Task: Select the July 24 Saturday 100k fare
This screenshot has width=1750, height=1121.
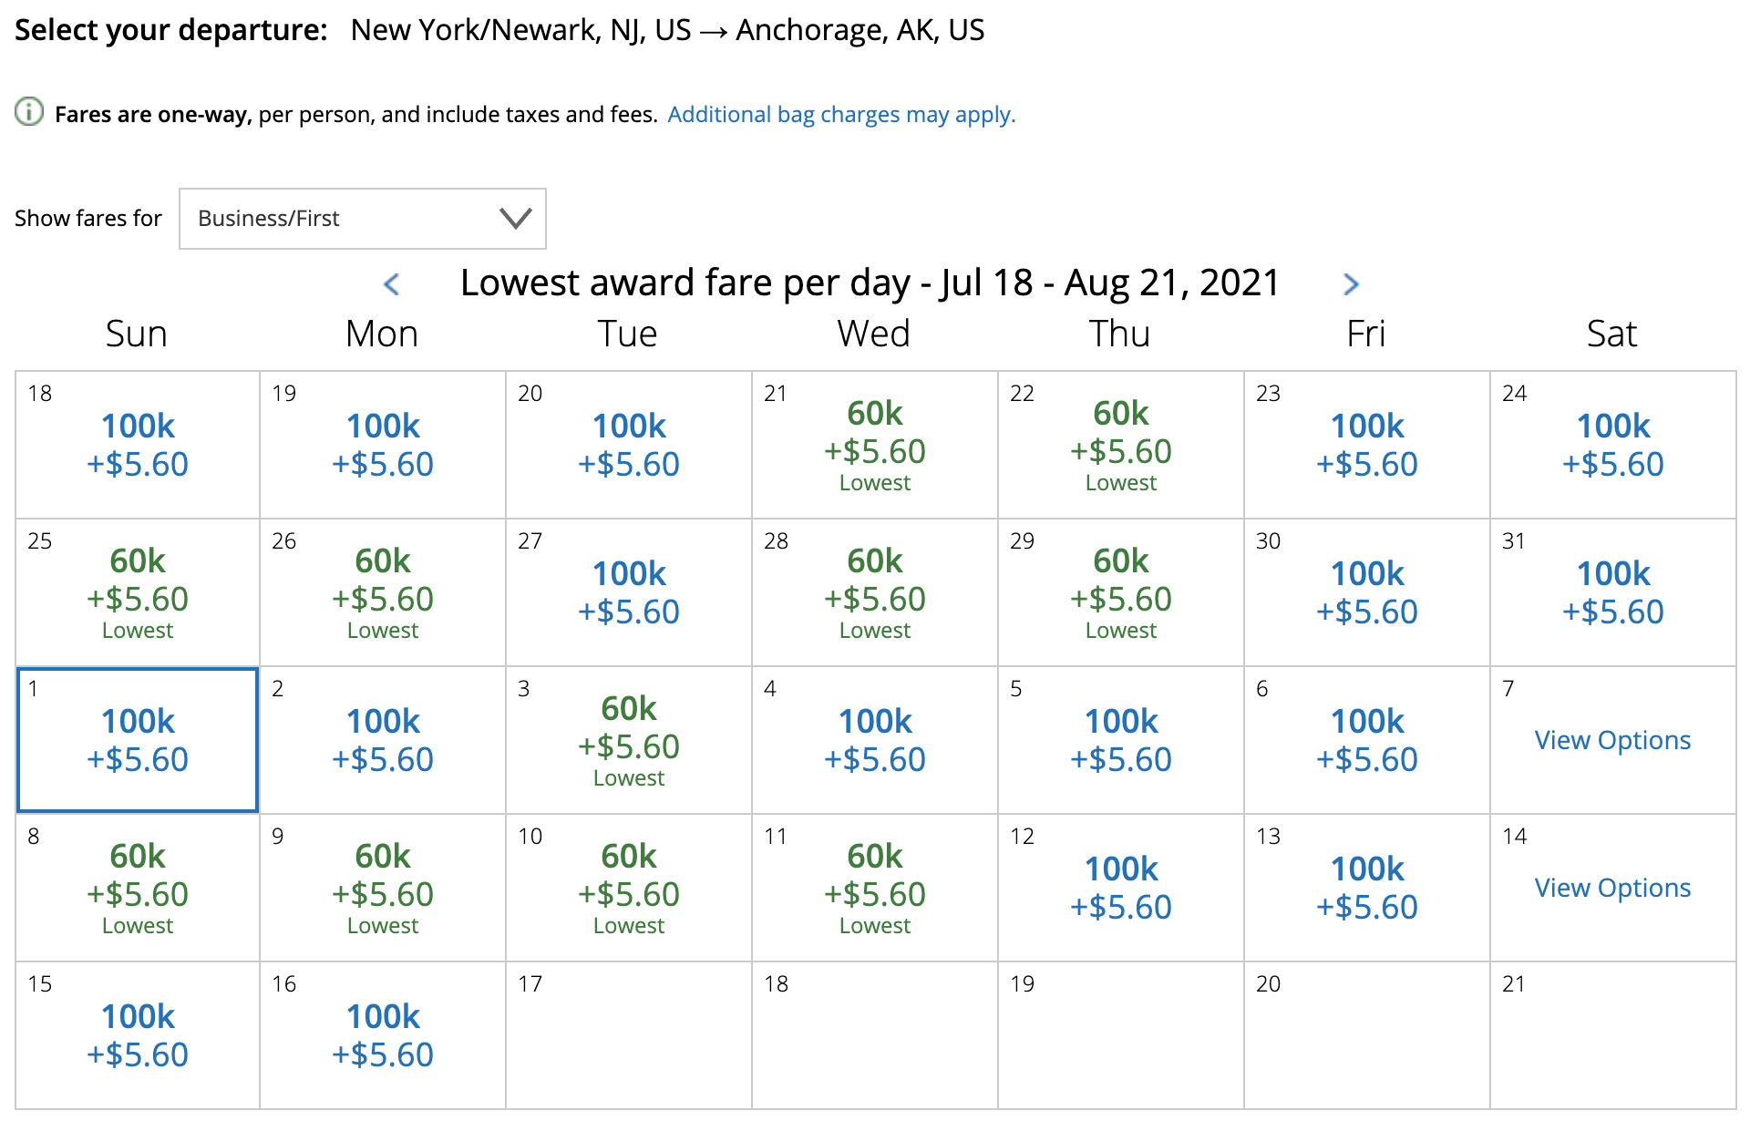Action: click(1612, 446)
